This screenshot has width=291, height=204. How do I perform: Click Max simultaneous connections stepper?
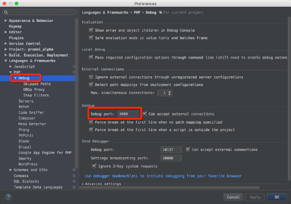click(170, 93)
